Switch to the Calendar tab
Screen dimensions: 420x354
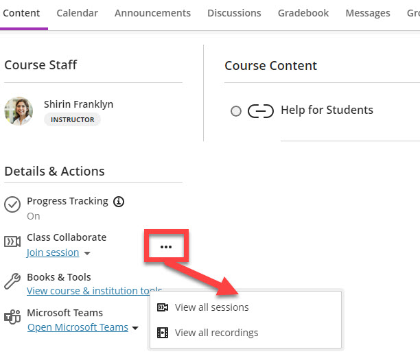pyautogui.click(x=77, y=13)
